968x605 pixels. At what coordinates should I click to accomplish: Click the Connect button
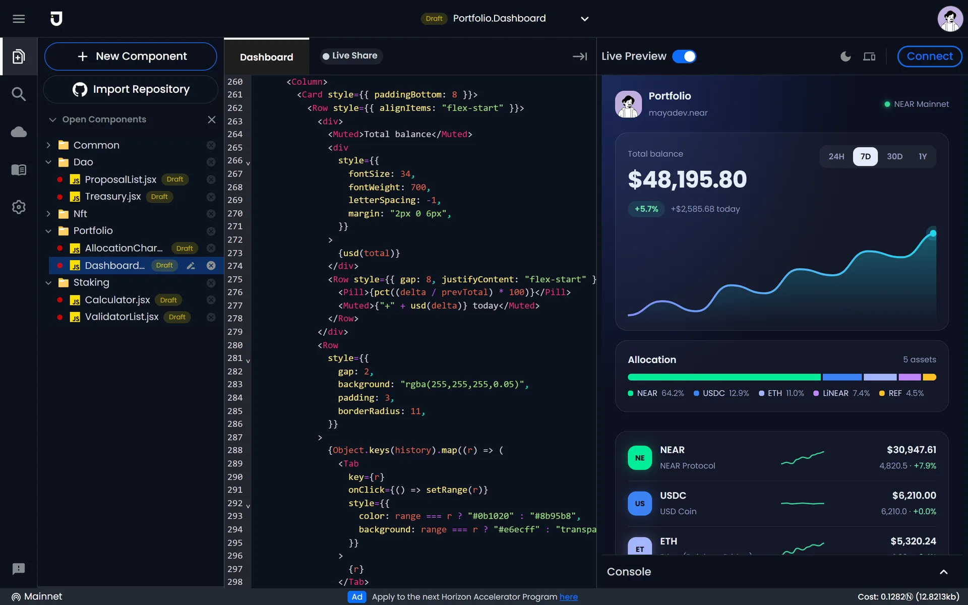coord(930,56)
